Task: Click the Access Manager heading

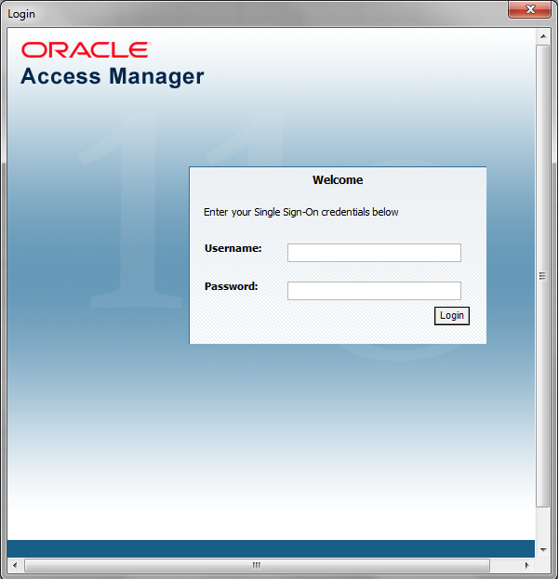Action: tap(113, 76)
